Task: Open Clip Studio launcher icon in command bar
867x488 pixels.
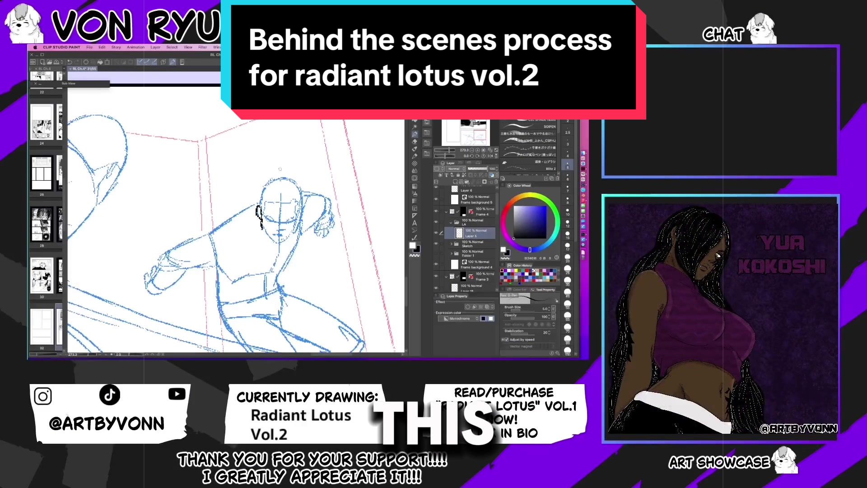Action: [33, 62]
